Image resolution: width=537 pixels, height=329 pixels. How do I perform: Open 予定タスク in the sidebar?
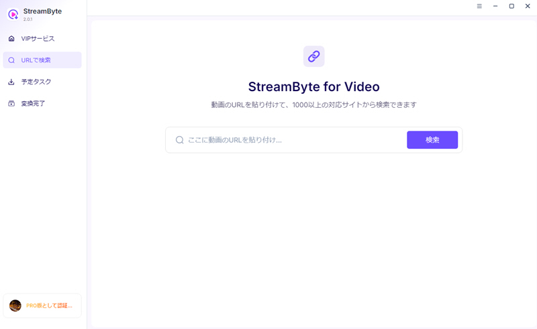(x=42, y=82)
